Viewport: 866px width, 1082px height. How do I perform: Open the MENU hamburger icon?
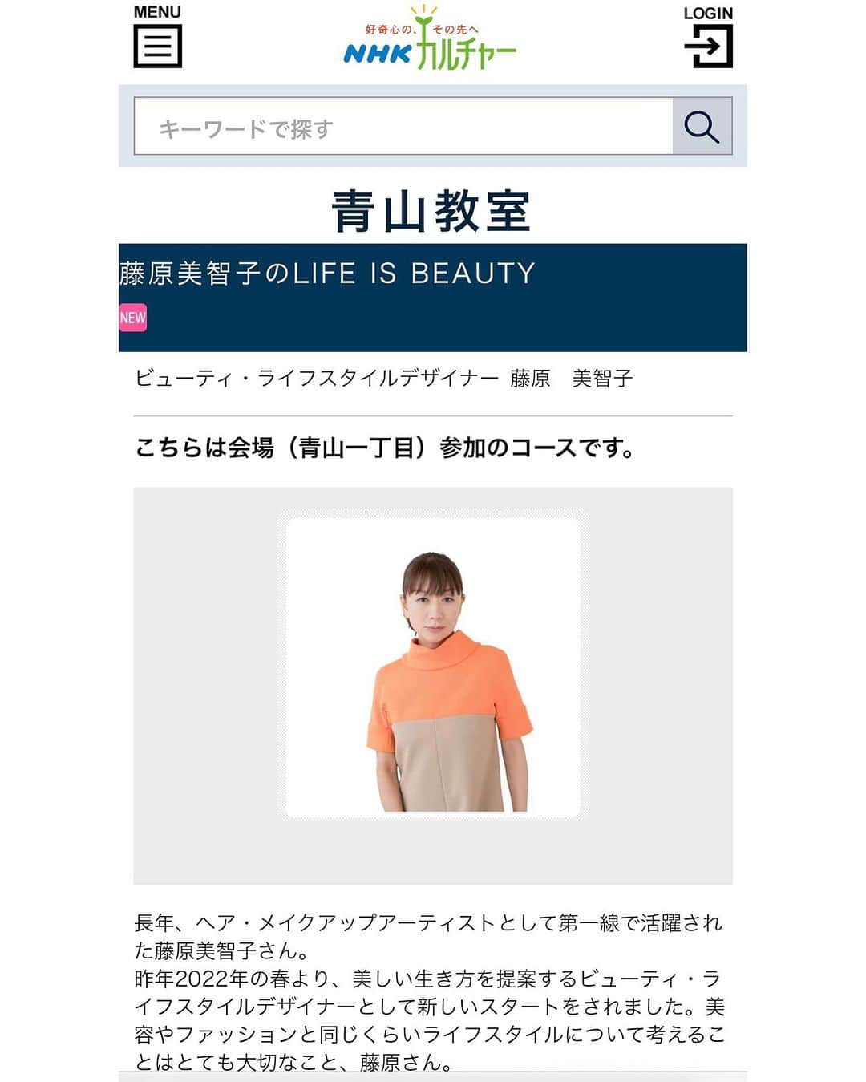157,46
